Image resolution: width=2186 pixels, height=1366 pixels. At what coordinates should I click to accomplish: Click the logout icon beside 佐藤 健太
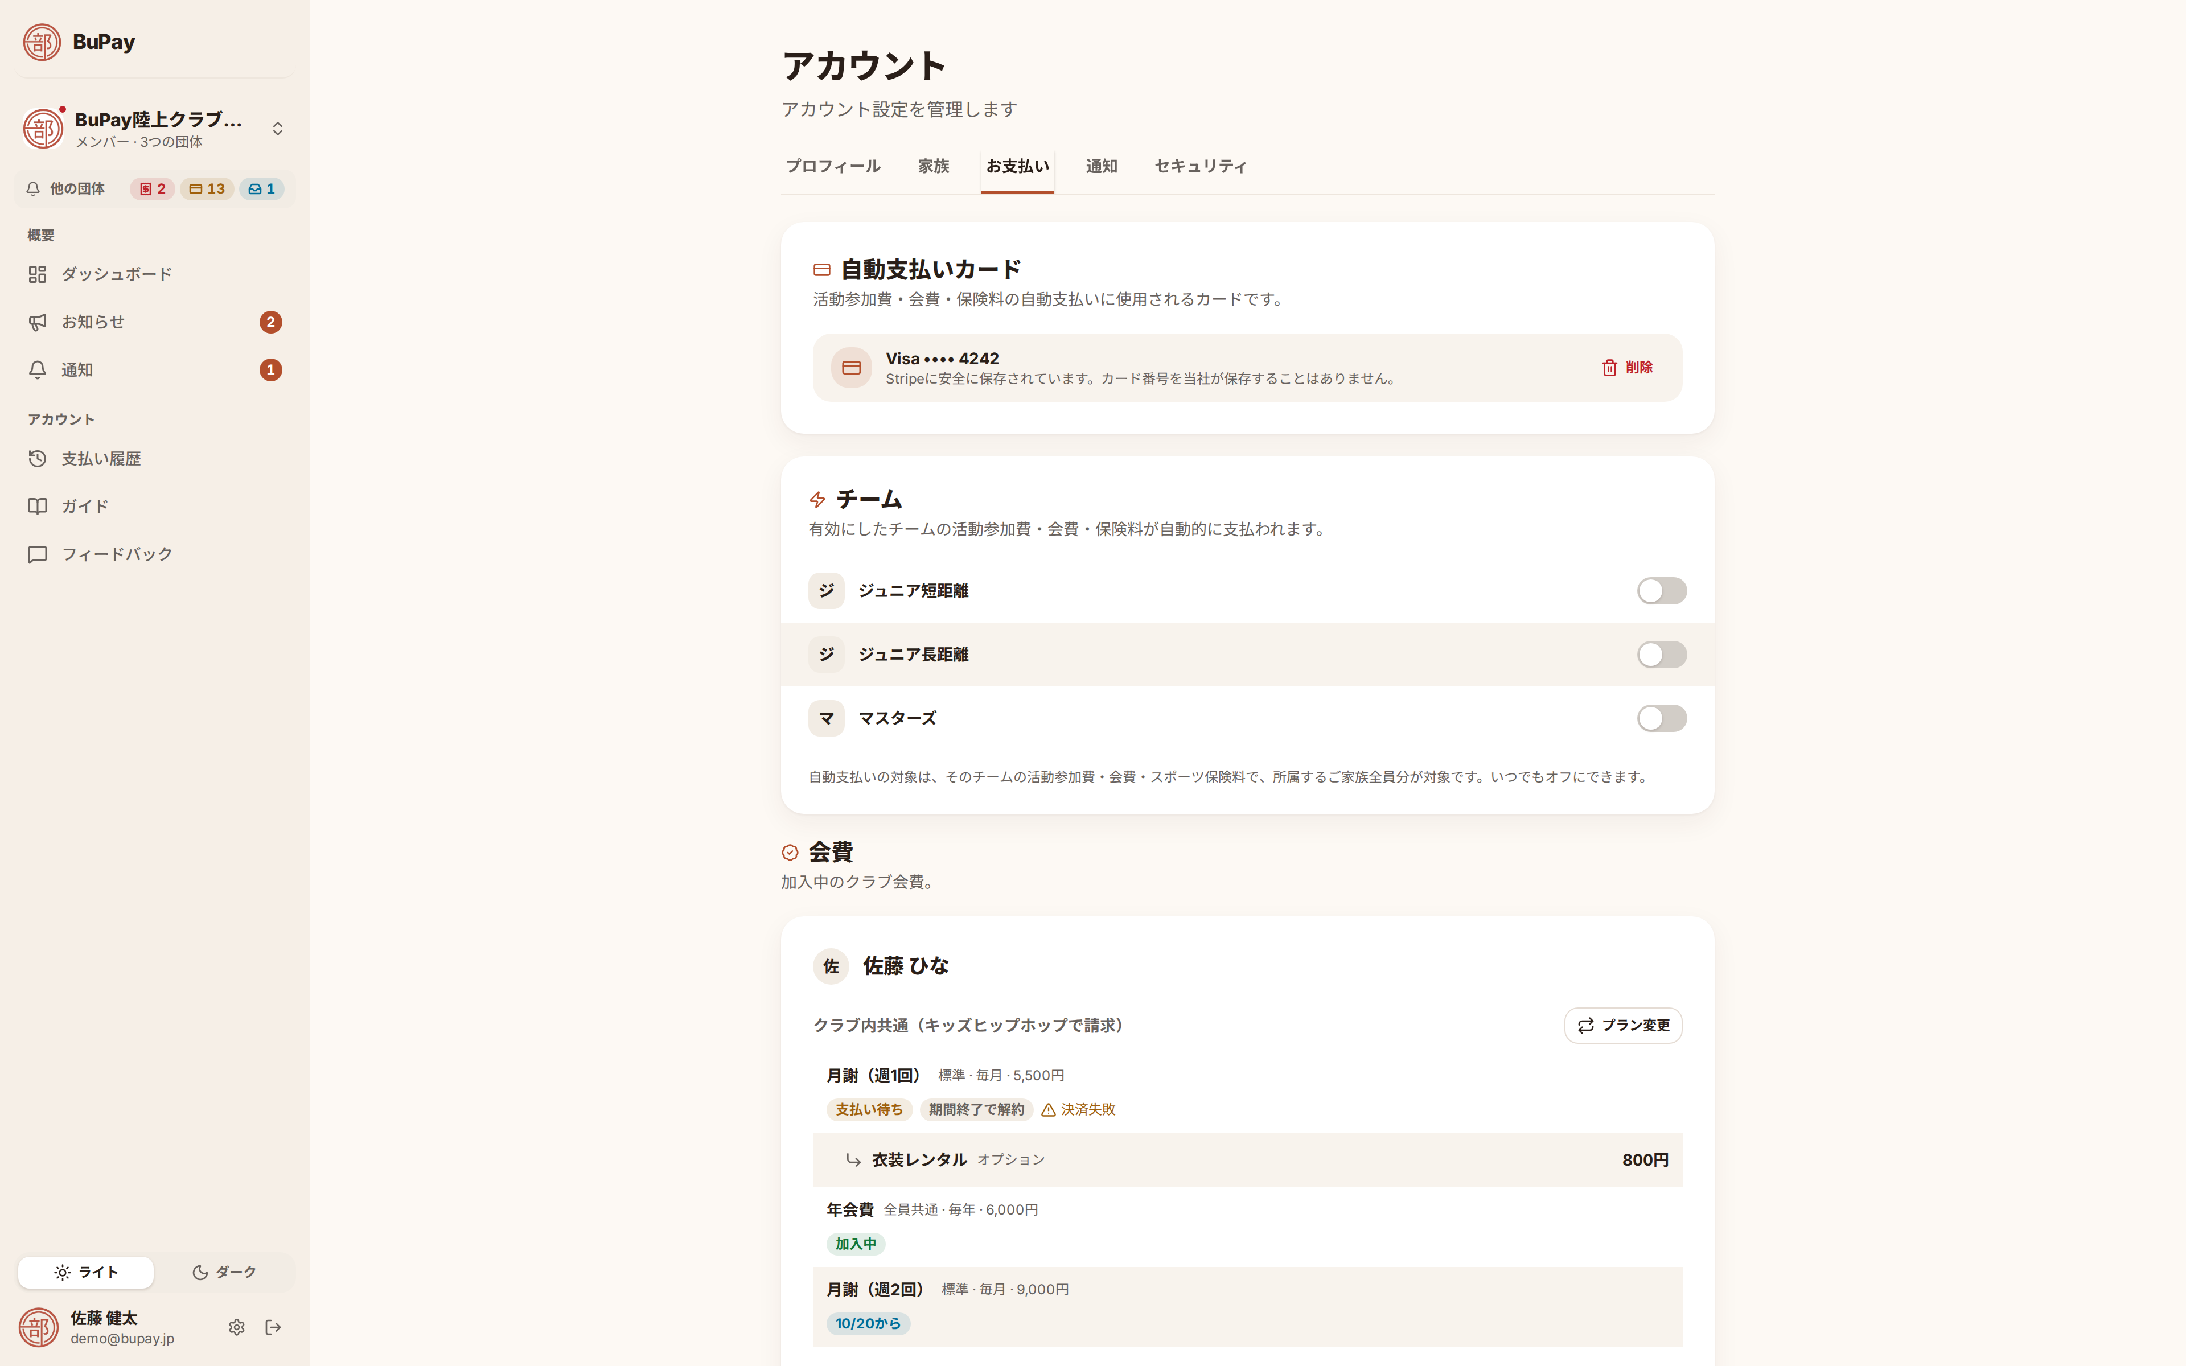click(x=273, y=1327)
